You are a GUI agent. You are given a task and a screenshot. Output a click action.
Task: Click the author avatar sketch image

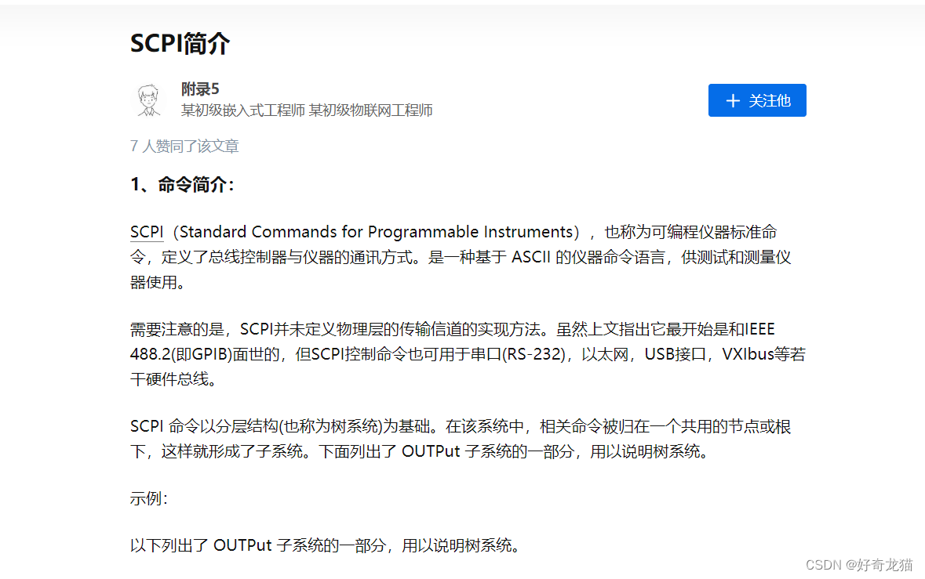148,100
